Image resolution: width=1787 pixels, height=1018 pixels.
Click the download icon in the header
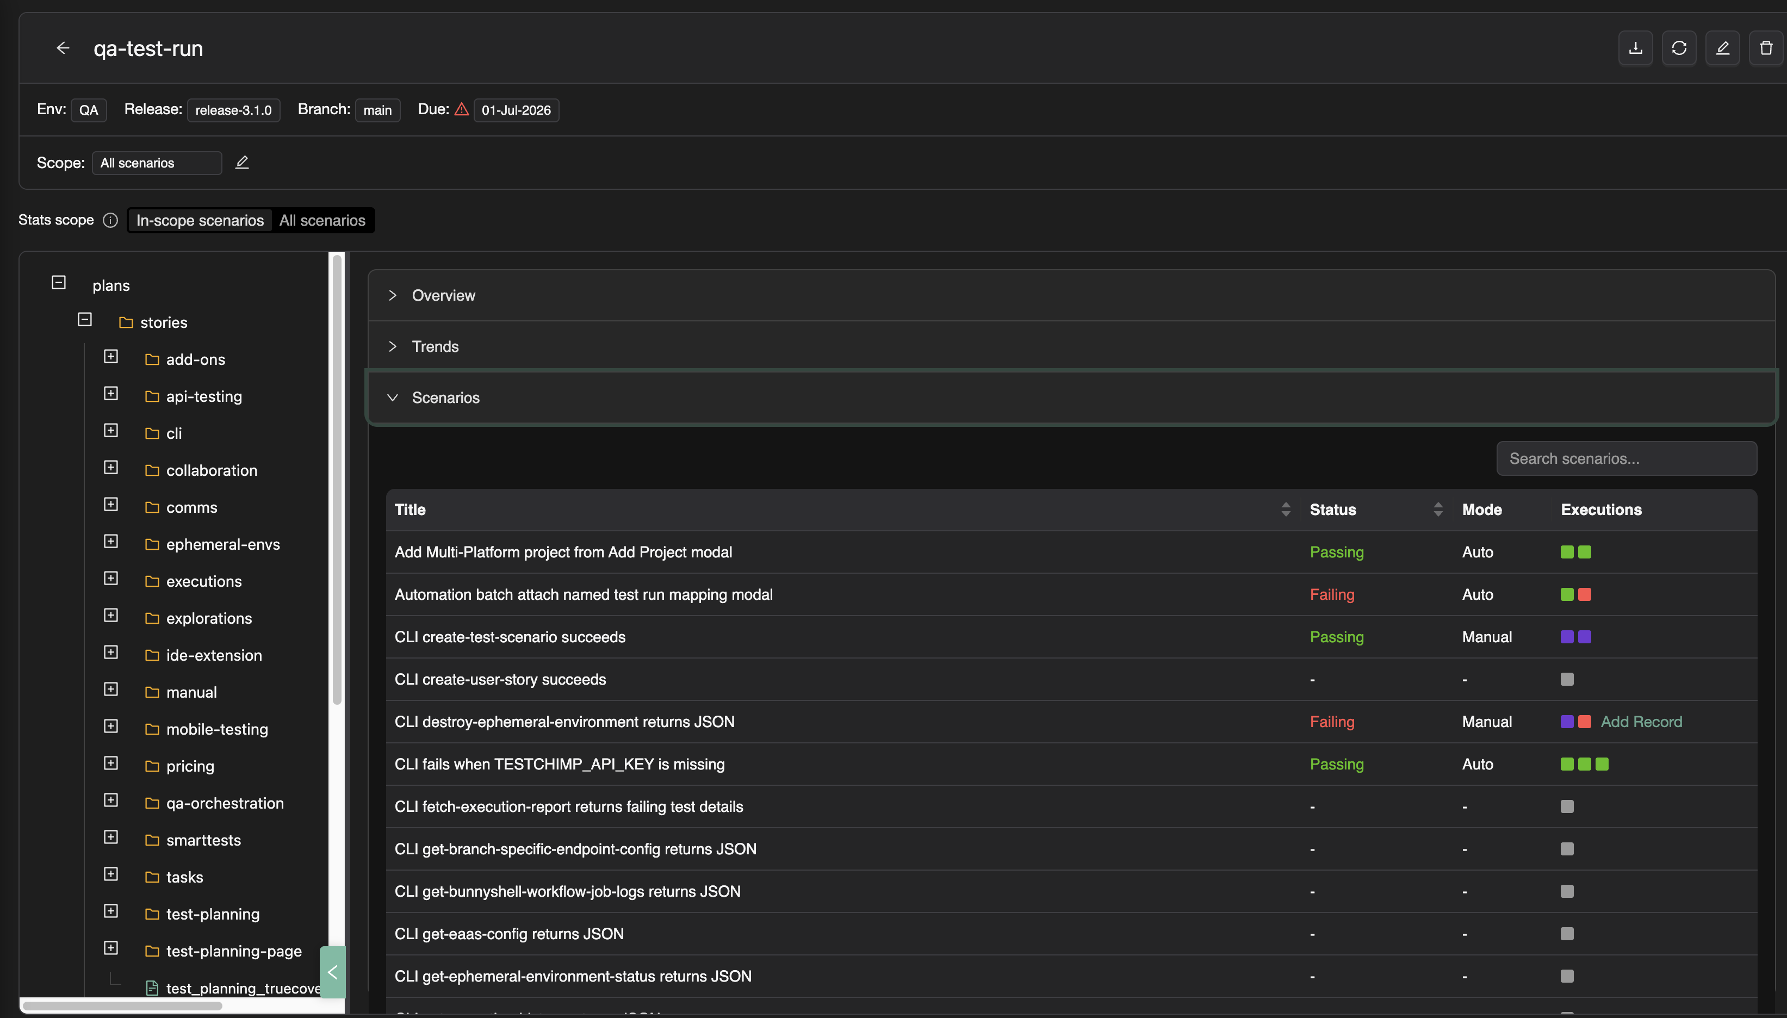1635,48
